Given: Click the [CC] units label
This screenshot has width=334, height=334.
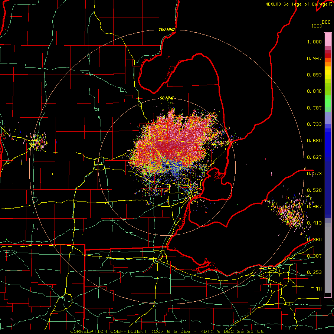Looking at the screenshot, I should point(317,26).
